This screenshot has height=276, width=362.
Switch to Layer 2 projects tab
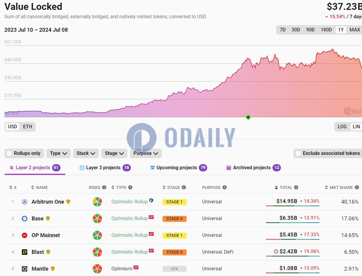point(35,168)
